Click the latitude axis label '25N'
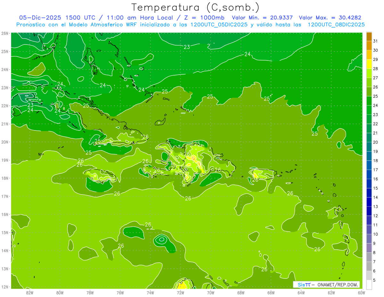Image resolution: width=384 pixels, height=297 pixels. [4, 51]
